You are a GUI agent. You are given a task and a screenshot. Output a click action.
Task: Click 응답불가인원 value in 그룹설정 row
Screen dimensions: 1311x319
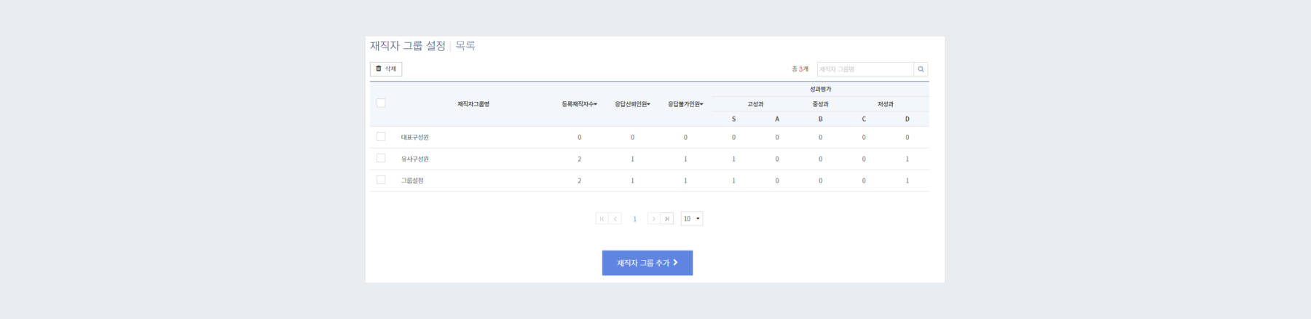tap(685, 181)
